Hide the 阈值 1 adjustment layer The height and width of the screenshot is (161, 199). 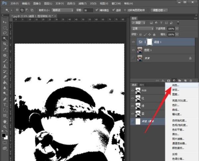coord(133,42)
